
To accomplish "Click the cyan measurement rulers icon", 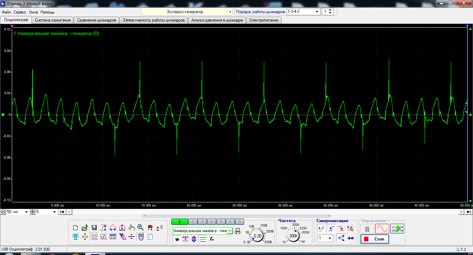I will [75, 237].
